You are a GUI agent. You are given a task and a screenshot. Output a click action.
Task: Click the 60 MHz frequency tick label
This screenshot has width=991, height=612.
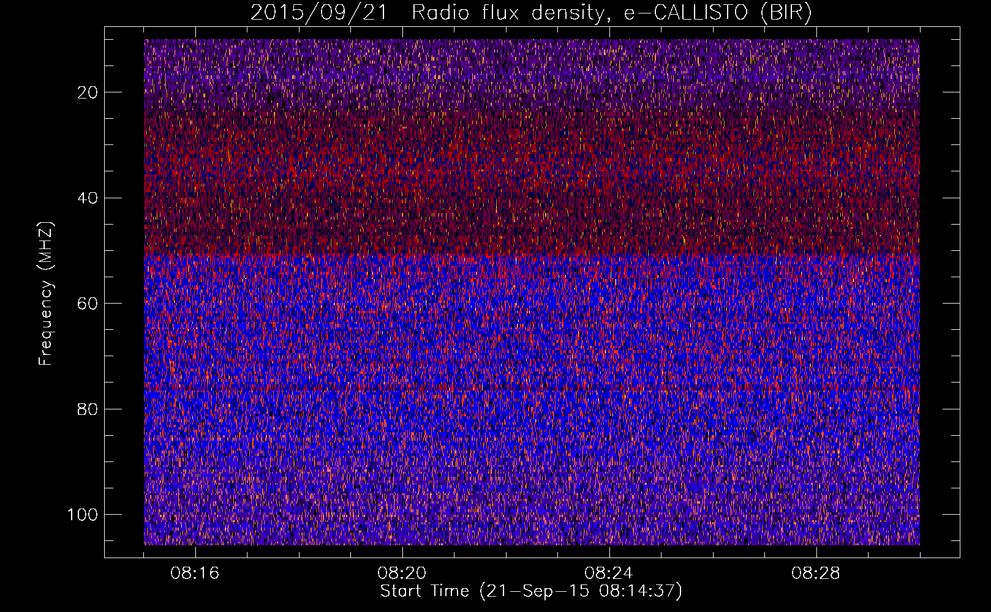pos(88,304)
